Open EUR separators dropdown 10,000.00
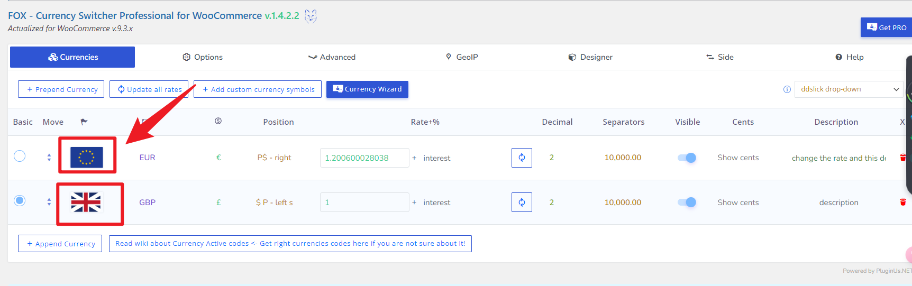The height and width of the screenshot is (286, 912). (623, 158)
